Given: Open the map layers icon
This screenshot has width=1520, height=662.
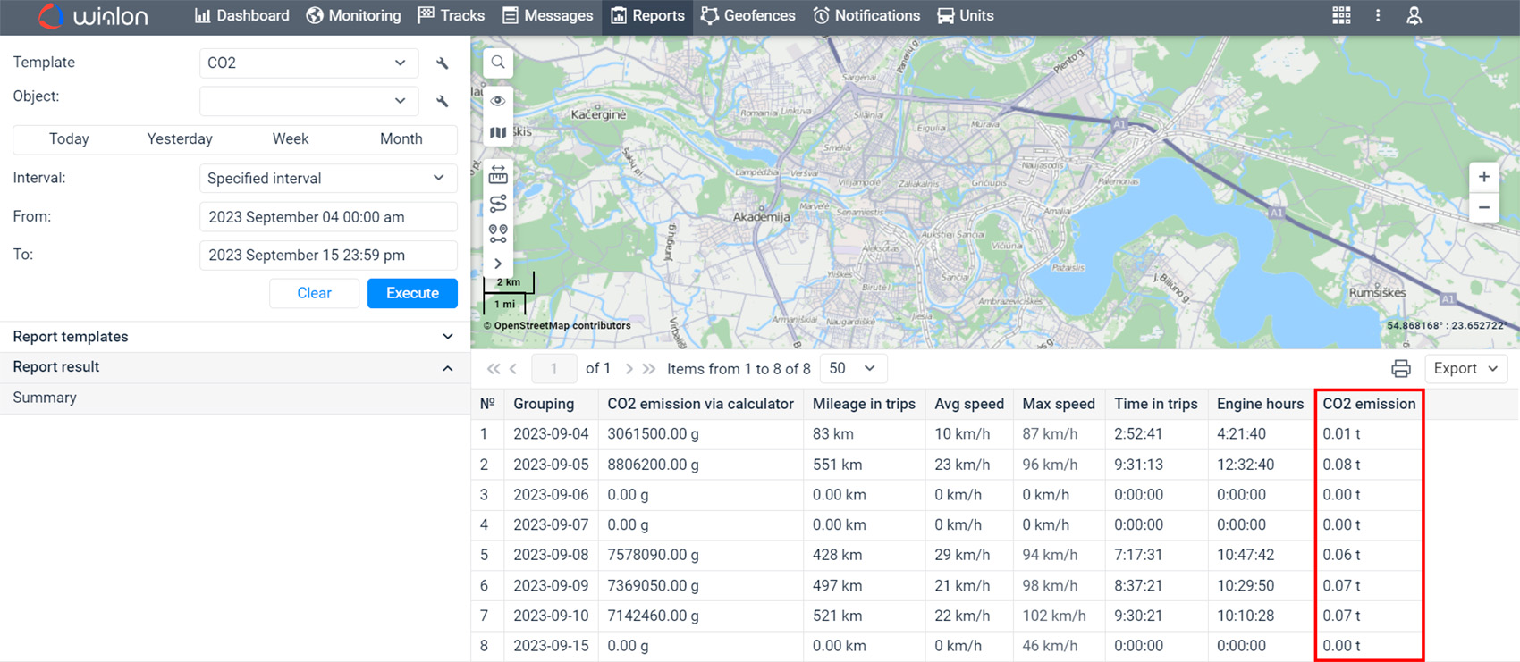Looking at the screenshot, I should (x=498, y=133).
